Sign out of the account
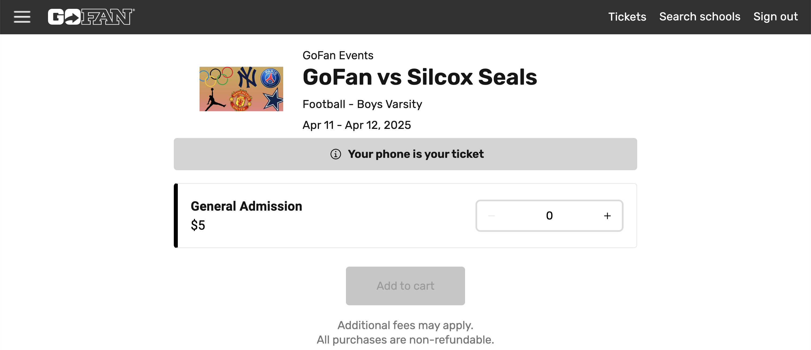 coord(775,17)
